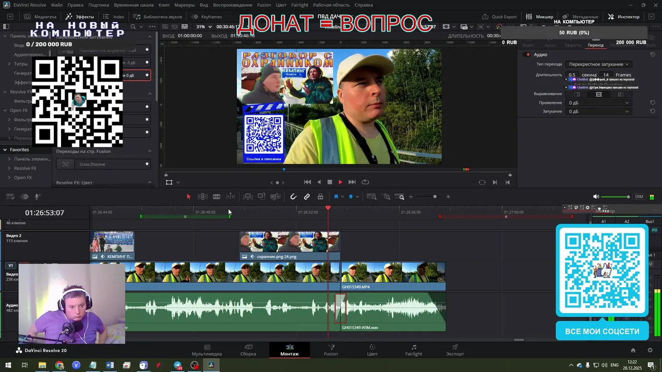Start playback with the red play button

pyautogui.click(x=340, y=182)
